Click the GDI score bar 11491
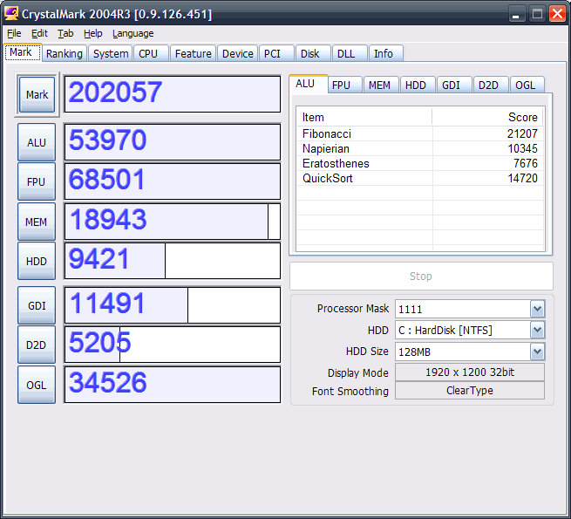571x519 pixels. [173, 305]
